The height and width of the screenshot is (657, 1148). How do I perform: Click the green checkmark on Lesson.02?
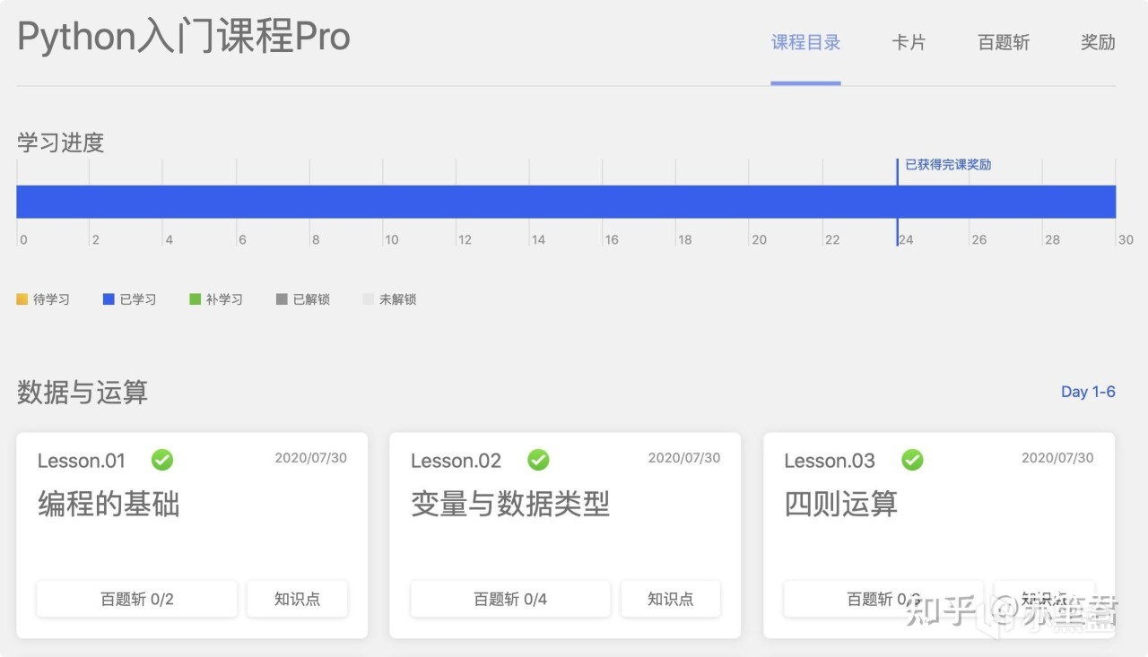click(538, 460)
